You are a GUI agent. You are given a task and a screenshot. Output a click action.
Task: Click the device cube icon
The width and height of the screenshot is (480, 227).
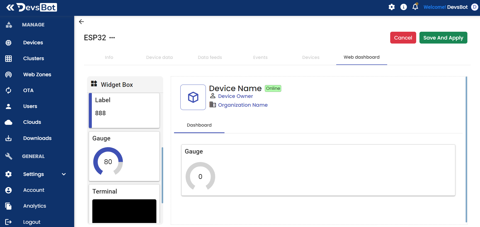[193, 97]
